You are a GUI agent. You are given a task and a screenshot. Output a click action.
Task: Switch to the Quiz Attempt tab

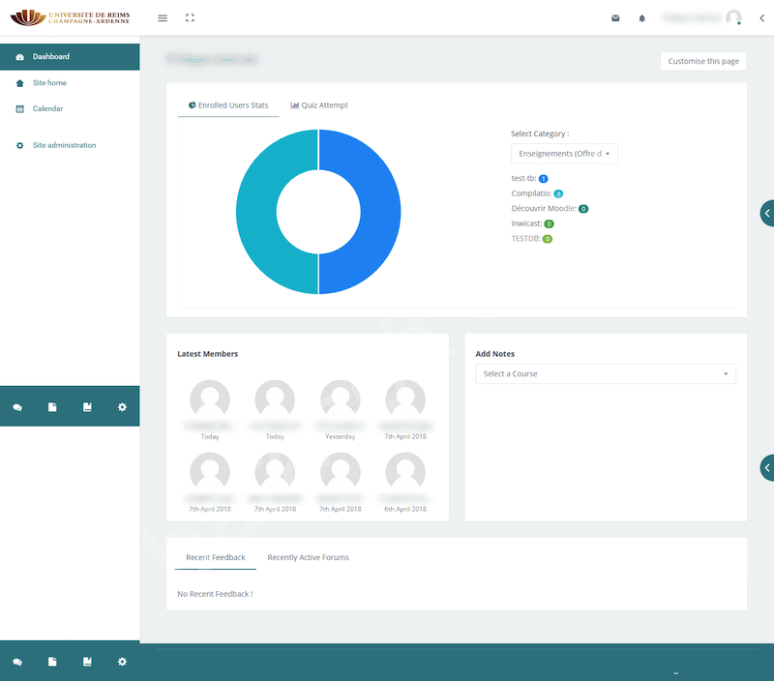pos(319,105)
